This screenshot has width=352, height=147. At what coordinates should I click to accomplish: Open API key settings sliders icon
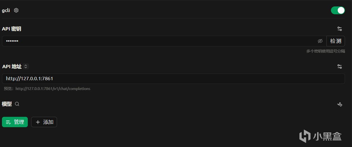(x=340, y=29)
